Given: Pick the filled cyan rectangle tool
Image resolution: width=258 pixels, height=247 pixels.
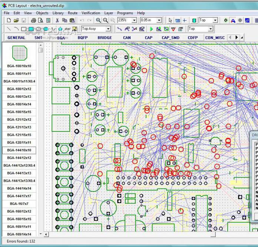Looking at the screenshot, I should 31,29.
